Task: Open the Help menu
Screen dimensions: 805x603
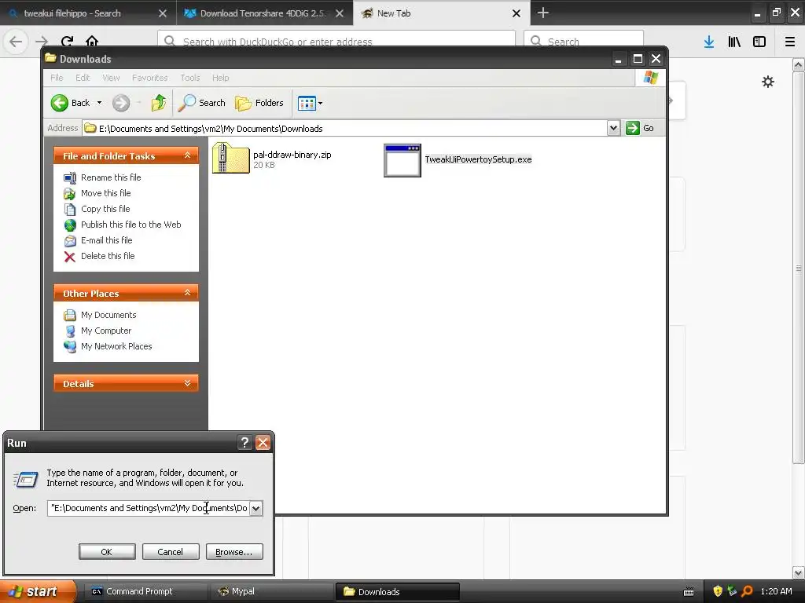Action: pos(221,78)
